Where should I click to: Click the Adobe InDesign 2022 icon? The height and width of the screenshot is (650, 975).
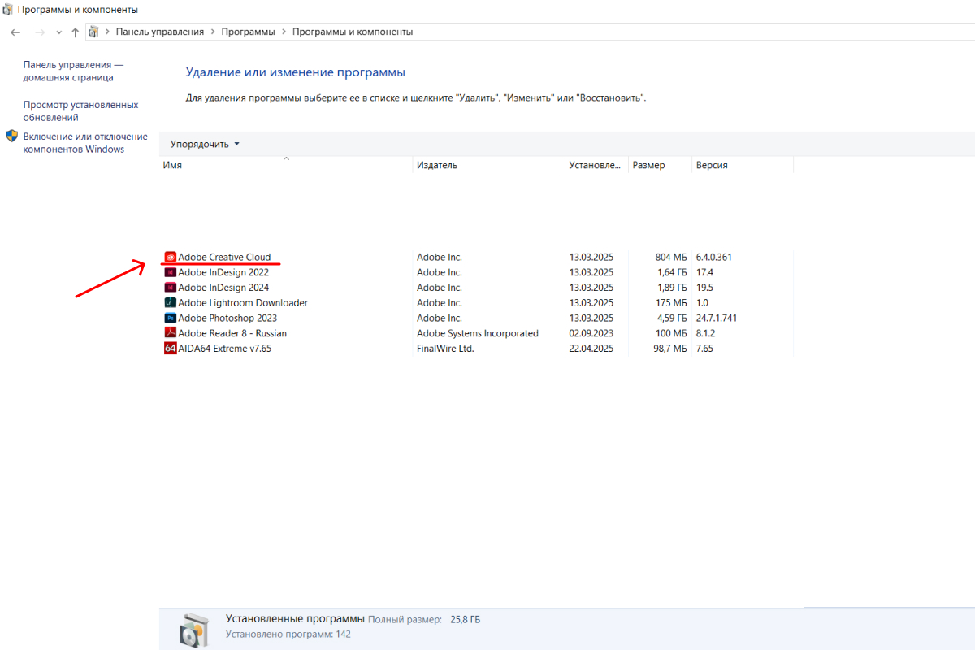(170, 273)
